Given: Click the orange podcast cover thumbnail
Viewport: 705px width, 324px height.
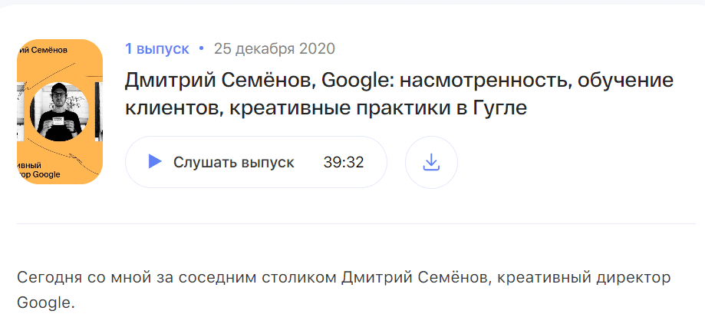Looking at the screenshot, I should (60, 111).
